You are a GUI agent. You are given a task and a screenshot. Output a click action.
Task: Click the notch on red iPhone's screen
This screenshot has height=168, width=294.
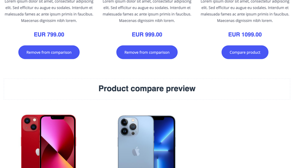click(x=57, y=118)
